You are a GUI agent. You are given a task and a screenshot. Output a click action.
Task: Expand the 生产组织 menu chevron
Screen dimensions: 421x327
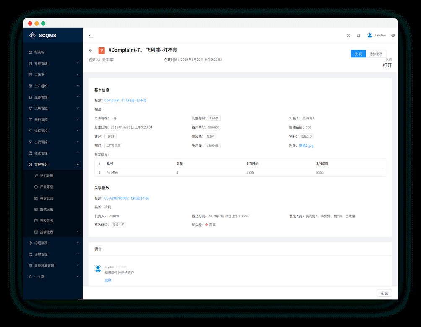click(78, 86)
